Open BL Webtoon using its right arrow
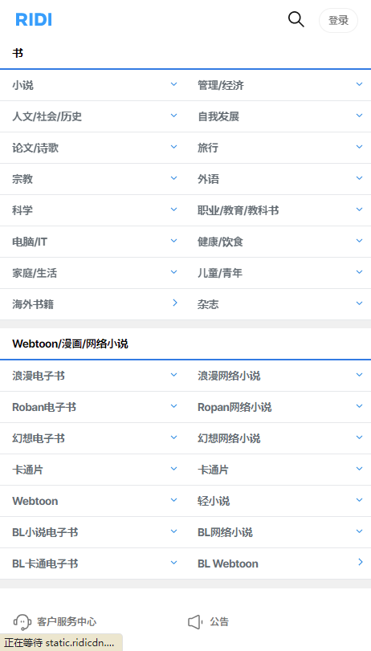Viewport: 371px width, 651px height. pos(361,562)
